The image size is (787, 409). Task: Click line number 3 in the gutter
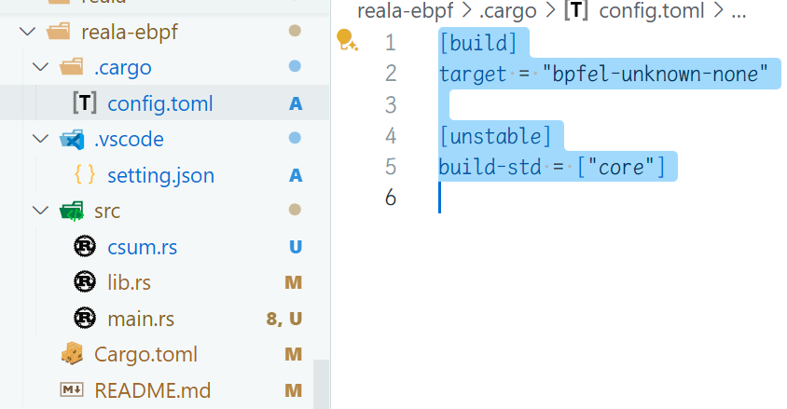pos(391,105)
